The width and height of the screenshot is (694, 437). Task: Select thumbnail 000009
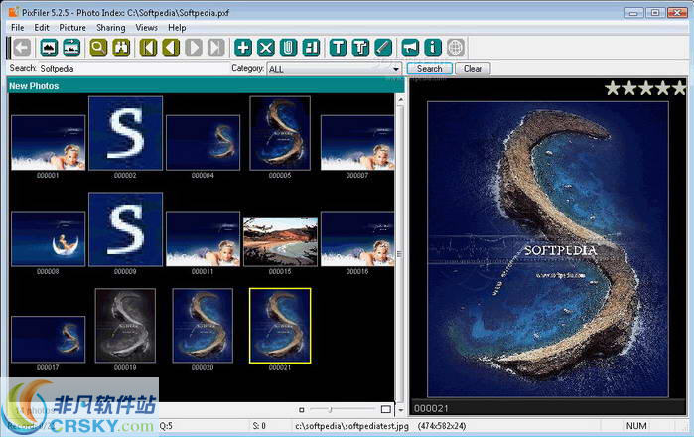[126, 229]
